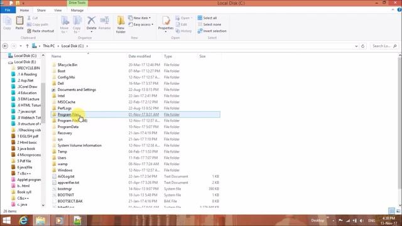402x226 pixels.
Task: Switch to the Share ribbon tab
Action: [x=41, y=10]
